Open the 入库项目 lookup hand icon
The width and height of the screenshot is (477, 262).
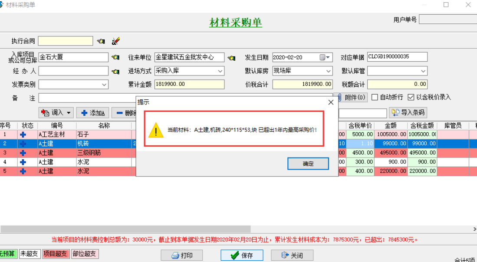[115, 57]
